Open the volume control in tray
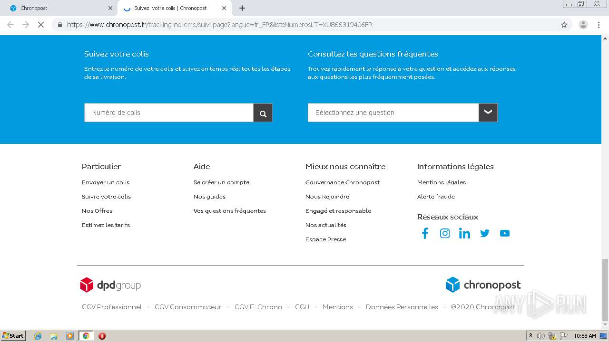 click(541, 336)
